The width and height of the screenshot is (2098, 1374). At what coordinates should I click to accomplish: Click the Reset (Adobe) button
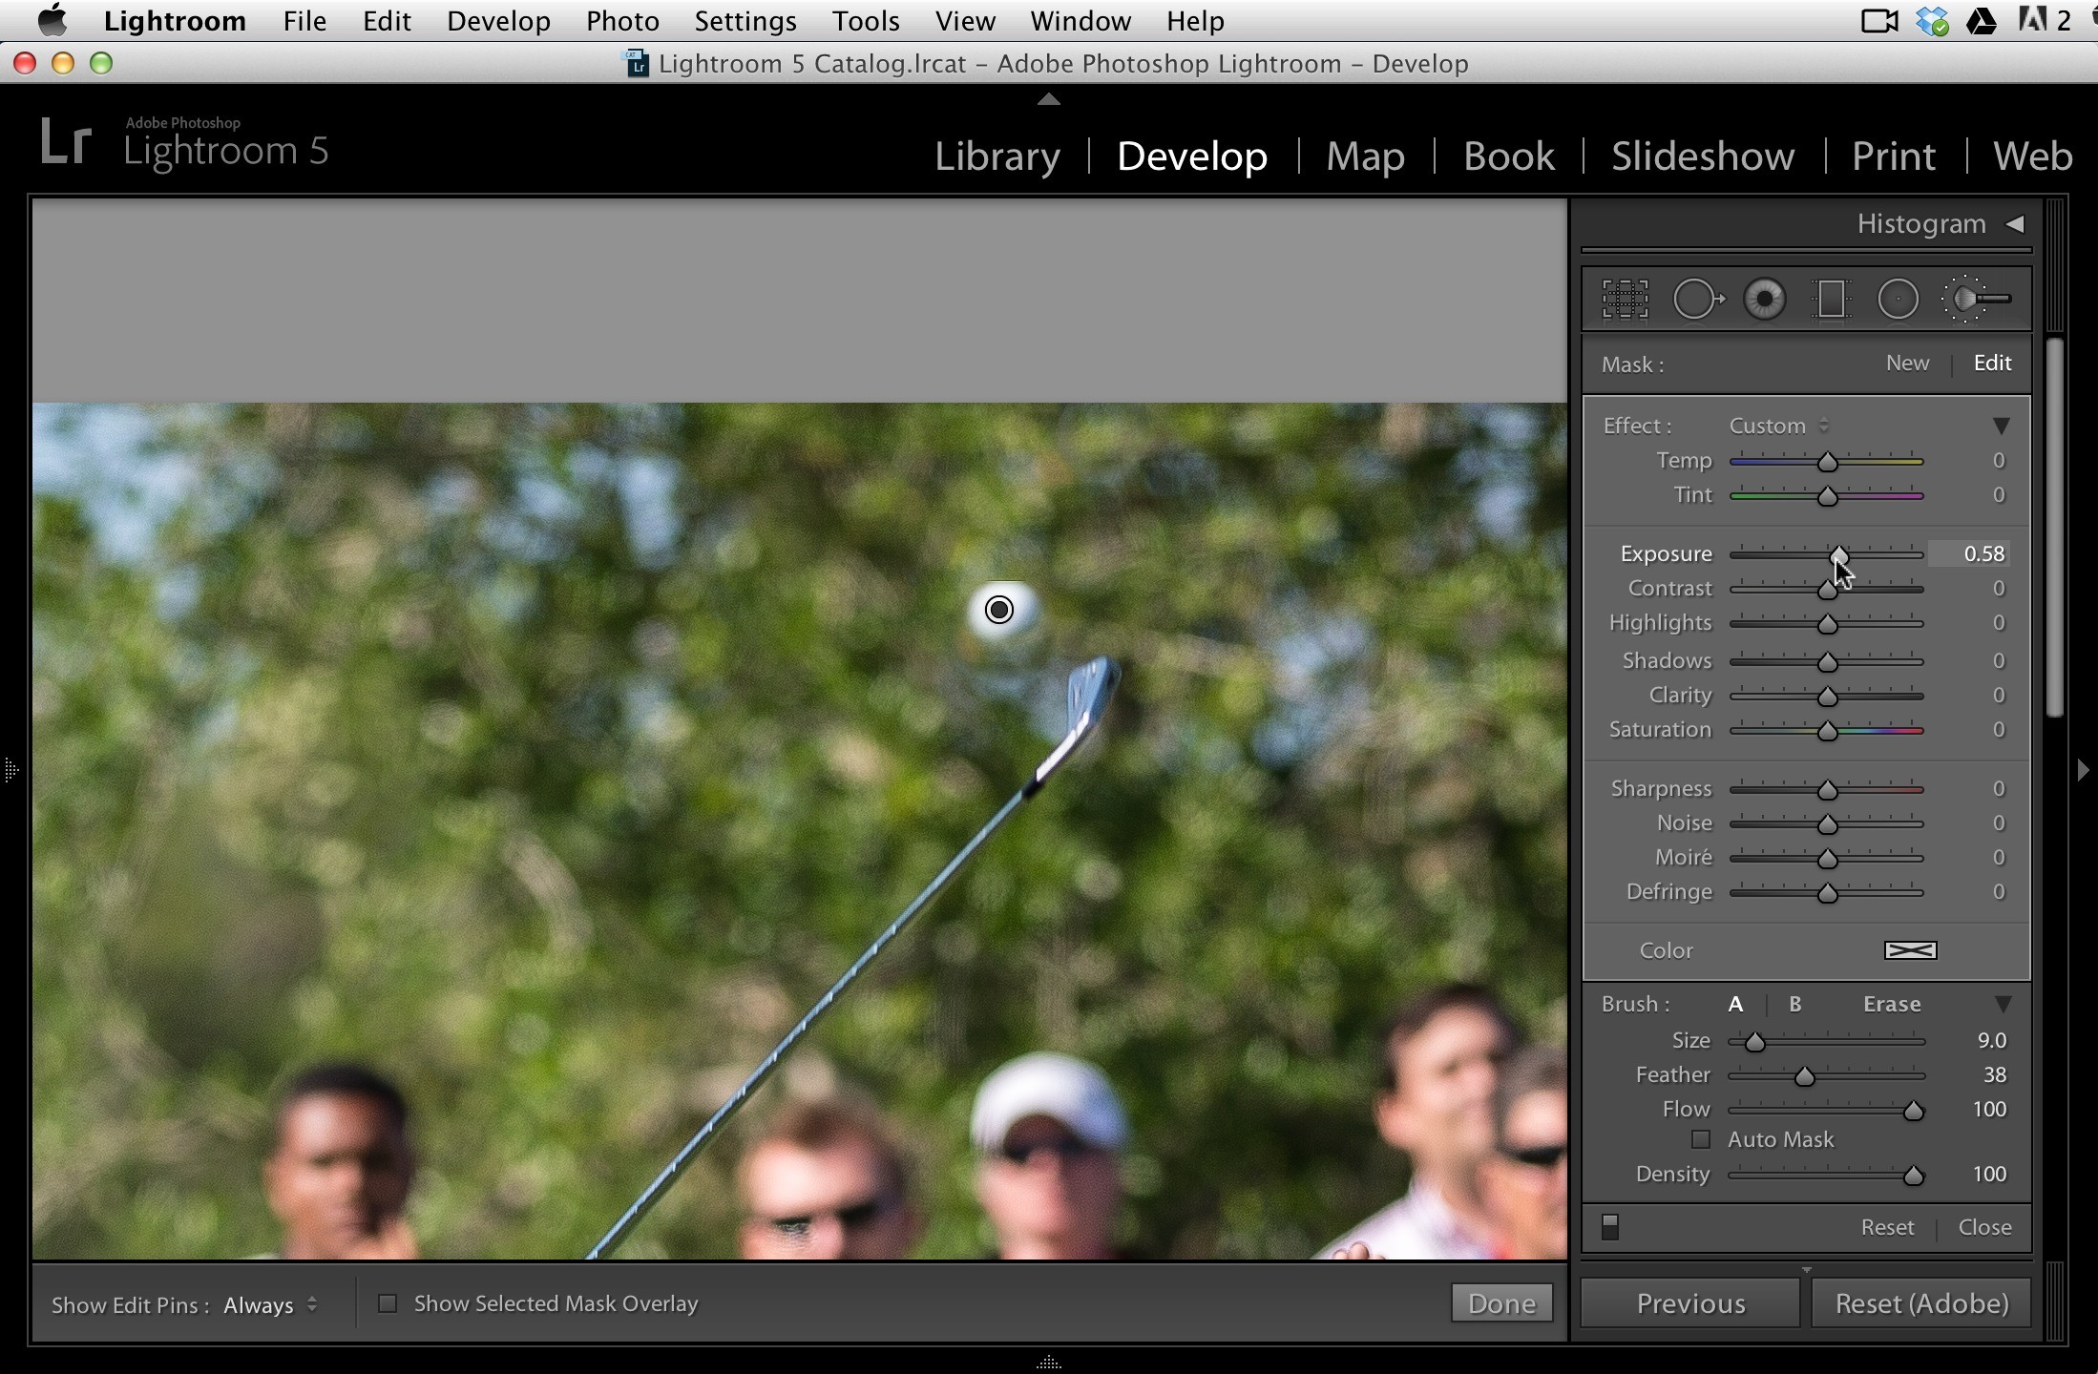(x=1921, y=1303)
